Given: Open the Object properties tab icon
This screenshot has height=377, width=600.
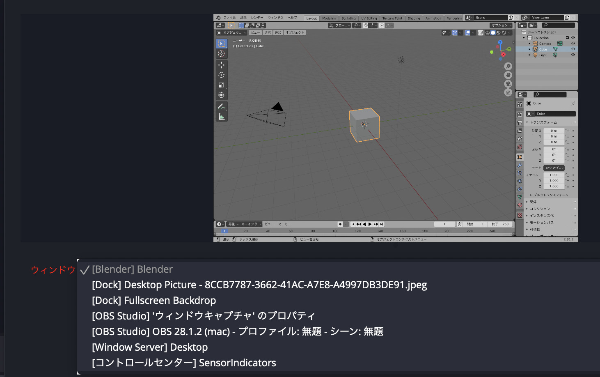Looking at the screenshot, I should [520, 157].
